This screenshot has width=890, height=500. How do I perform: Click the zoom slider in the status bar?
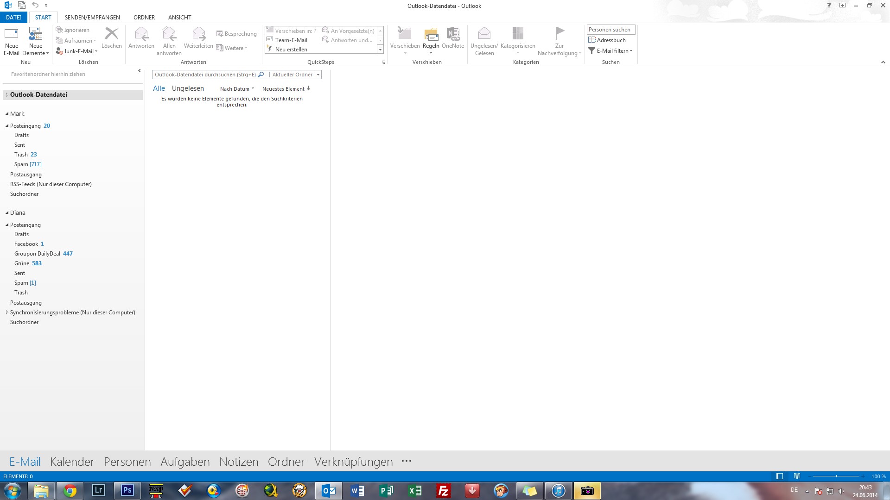tap(836, 476)
